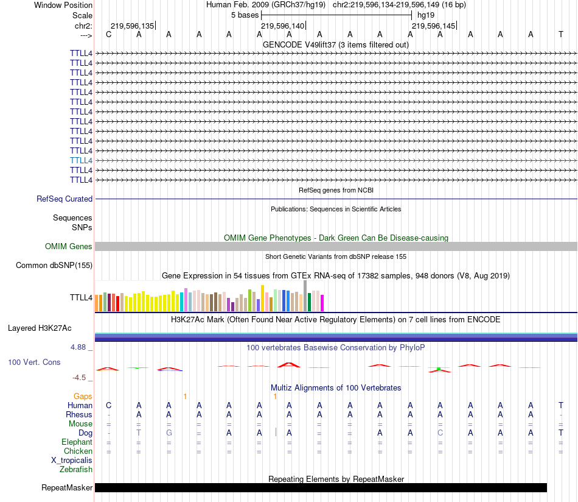578x502 pixels.
Task: Click the 100 Vert. Cons track label
Action: pos(34,362)
